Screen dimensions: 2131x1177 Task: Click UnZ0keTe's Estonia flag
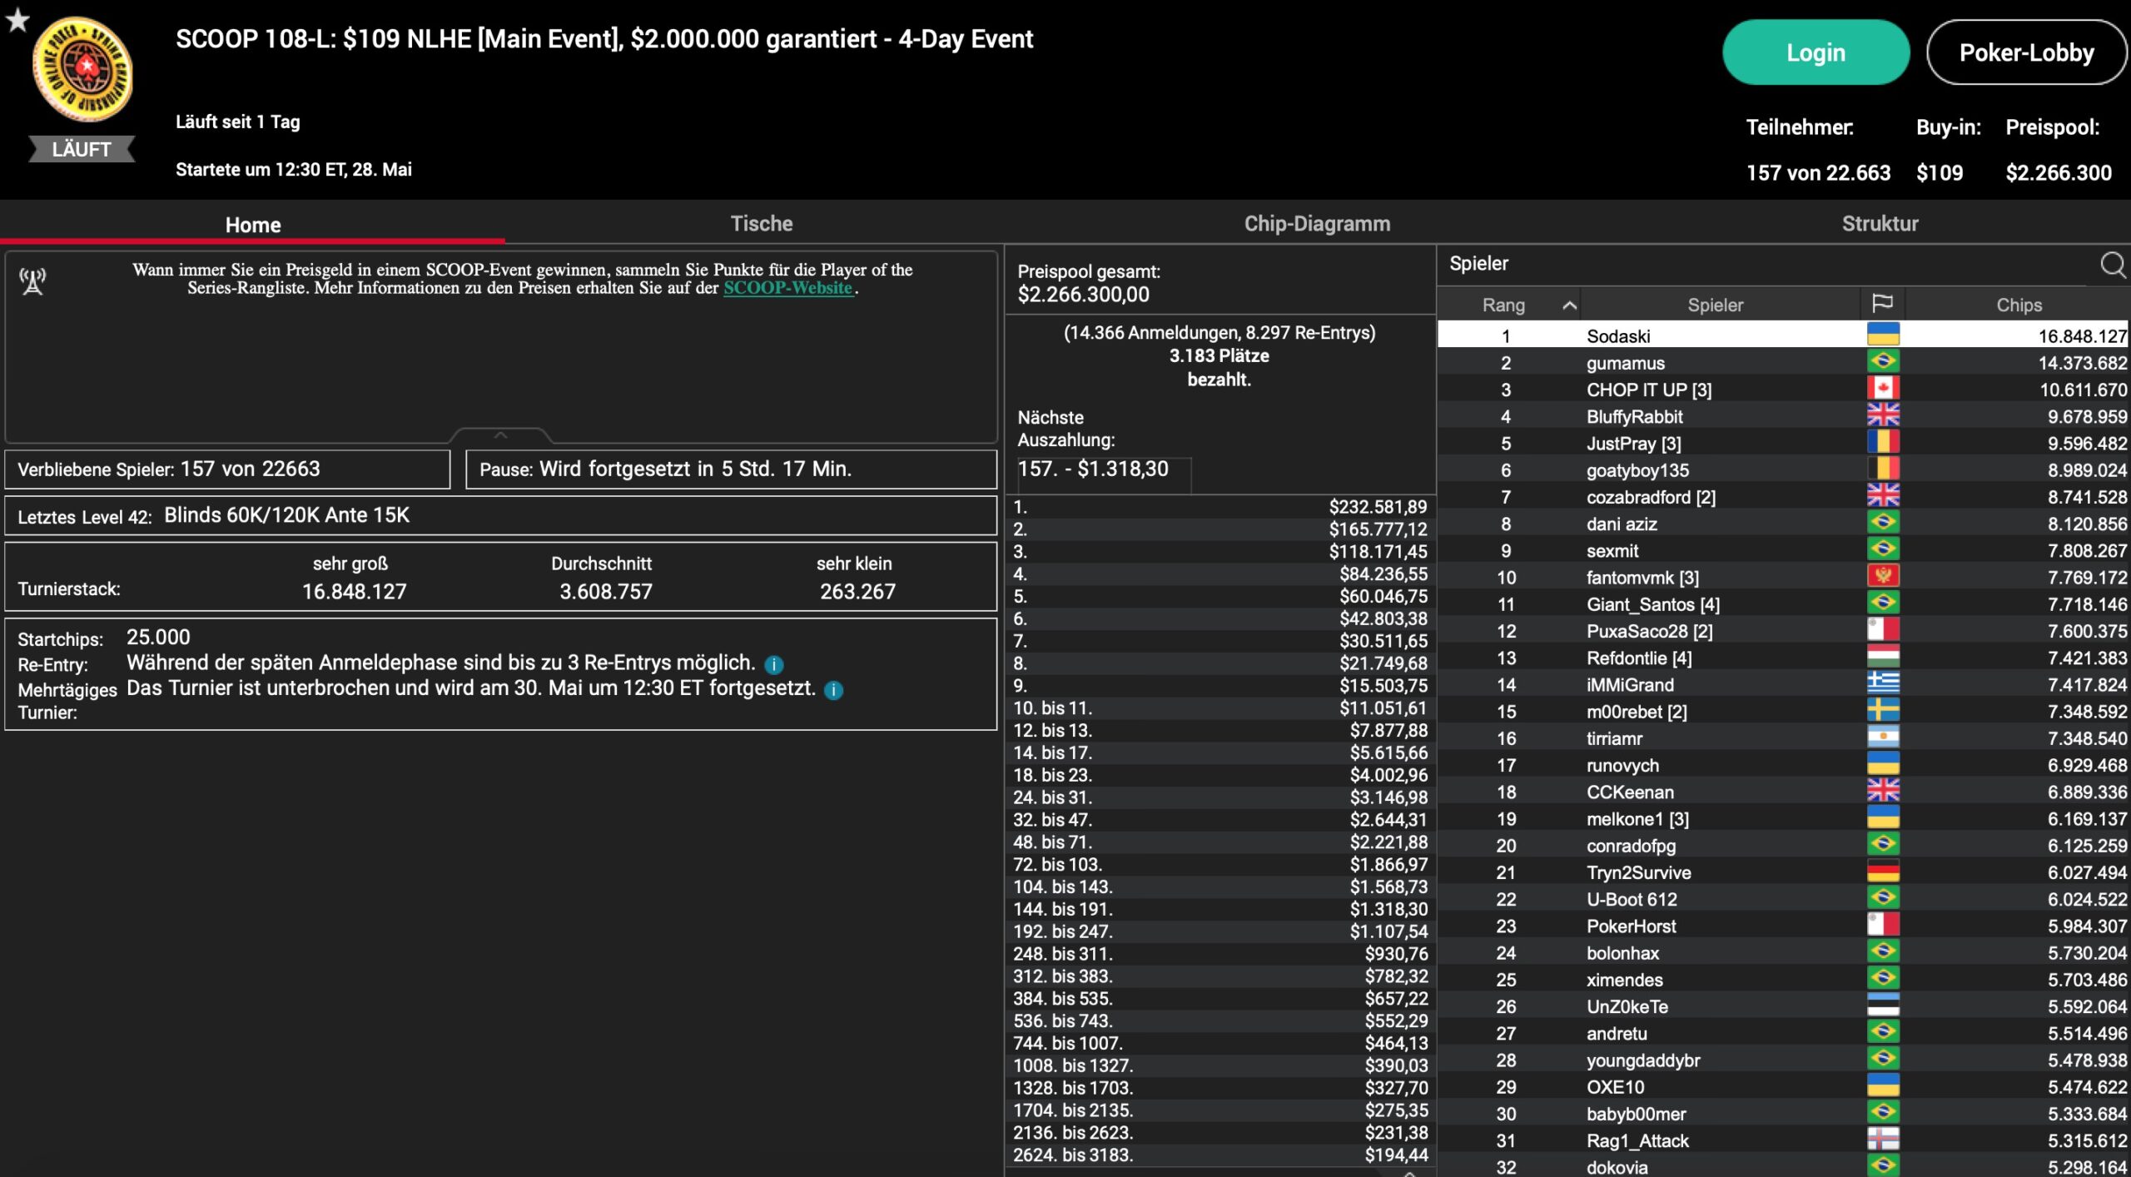coord(1883,1006)
